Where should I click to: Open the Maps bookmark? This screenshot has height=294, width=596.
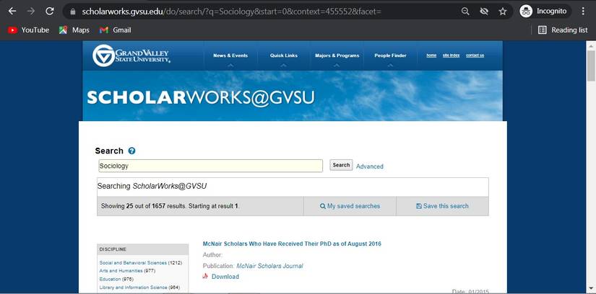pos(74,30)
